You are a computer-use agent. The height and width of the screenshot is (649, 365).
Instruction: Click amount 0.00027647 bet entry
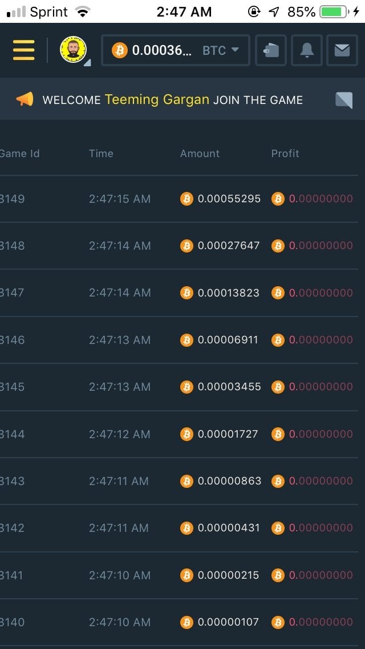[229, 246]
